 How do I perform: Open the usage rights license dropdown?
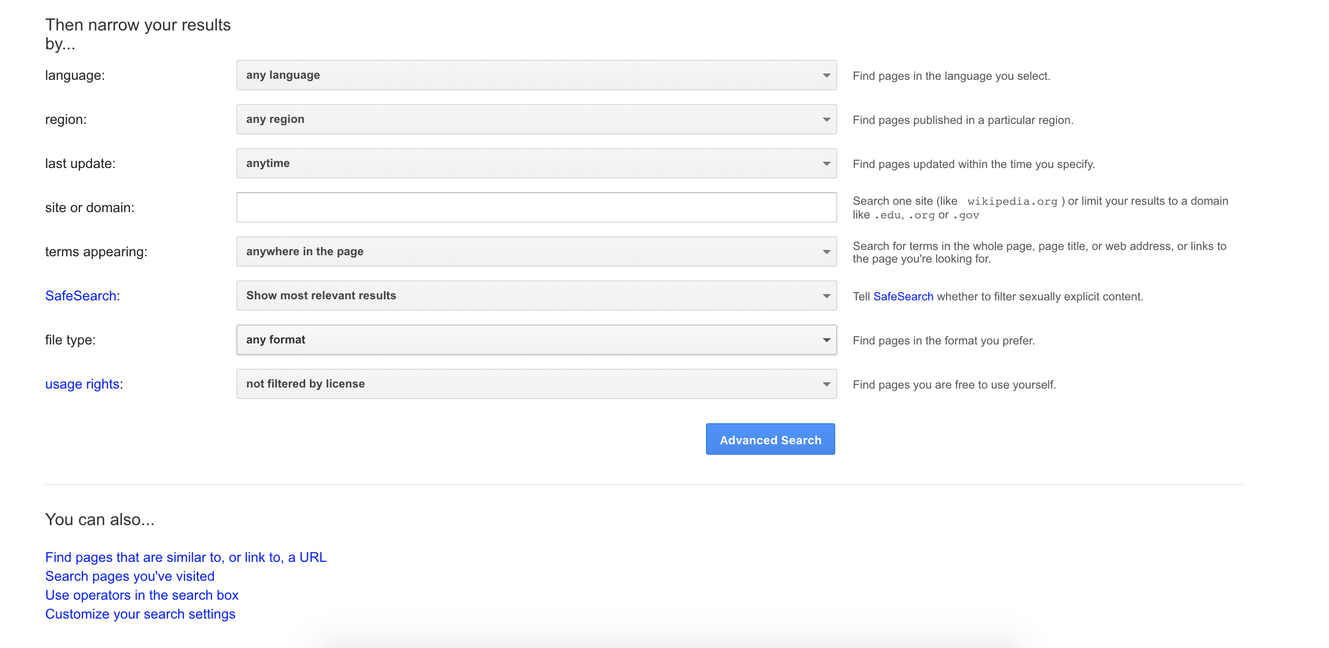point(536,384)
